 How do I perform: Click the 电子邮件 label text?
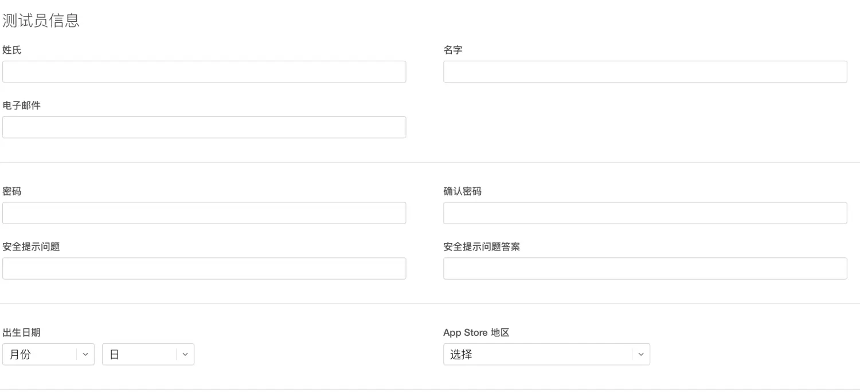coord(21,105)
